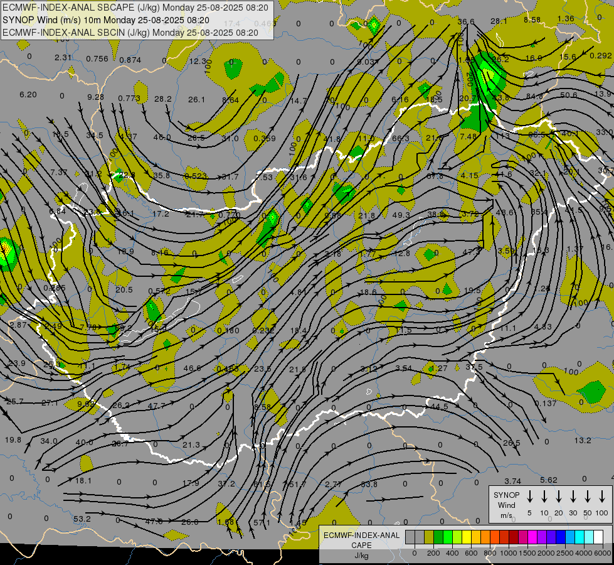This screenshot has height=565, width=614.
Task: Click the '36.6' value on the map
Action: pyautogui.click(x=466, y=21)
